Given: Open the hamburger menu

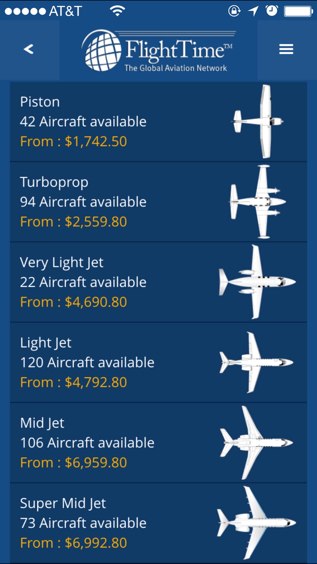Looking at the screenshot, I should coord(286,49).
